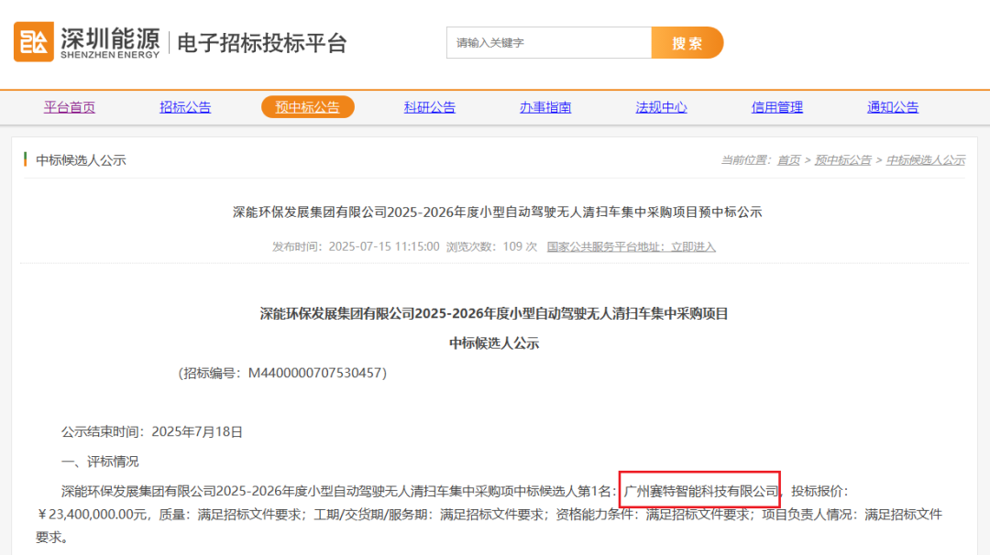Open 通知公告 in the navigation bar

(893, 107)
